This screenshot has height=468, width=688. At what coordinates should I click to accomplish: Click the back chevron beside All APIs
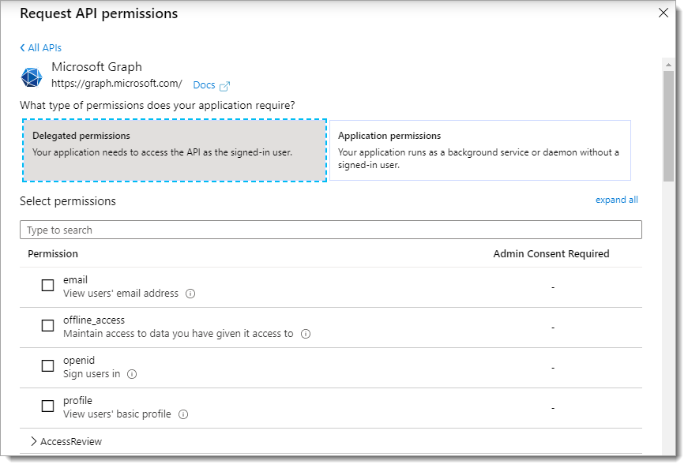[22, 48]
